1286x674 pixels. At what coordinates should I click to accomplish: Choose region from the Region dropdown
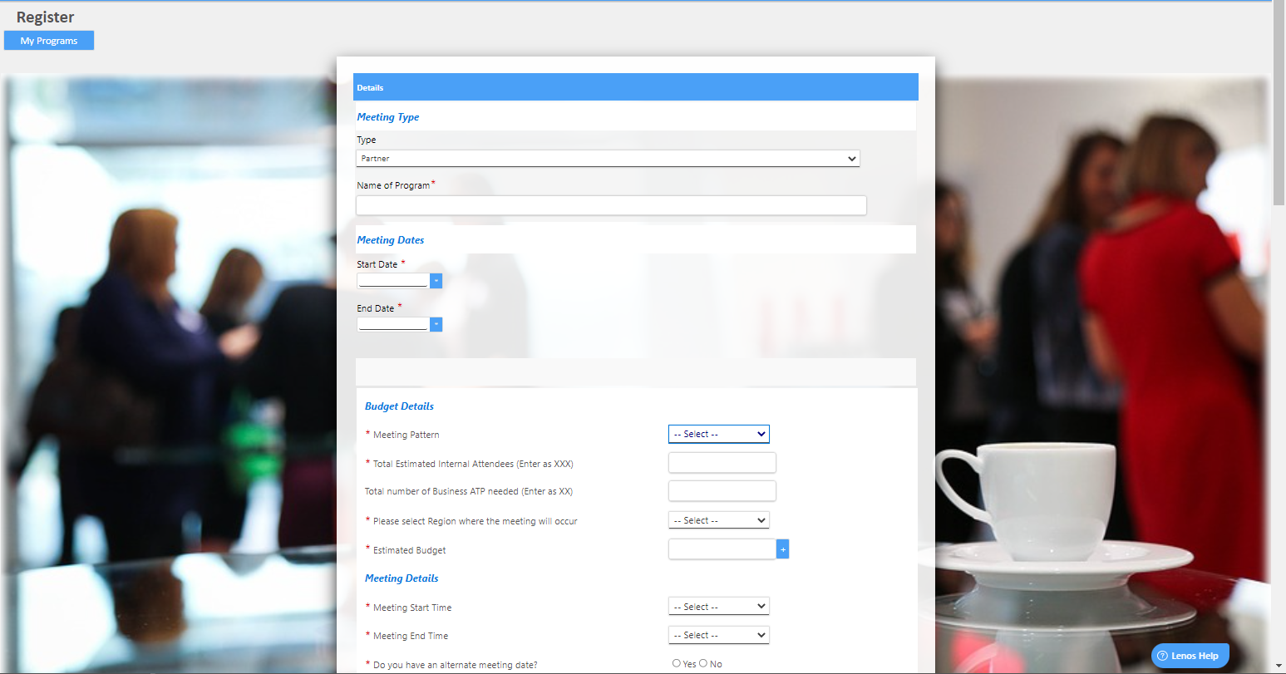[x=718, y=520]
